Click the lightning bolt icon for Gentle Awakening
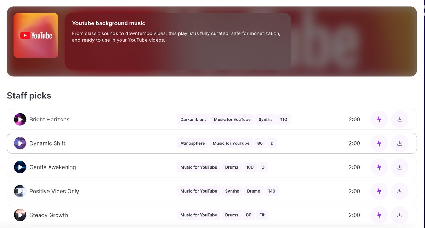The height and width of the screenshot is (228, 425). 379,167
